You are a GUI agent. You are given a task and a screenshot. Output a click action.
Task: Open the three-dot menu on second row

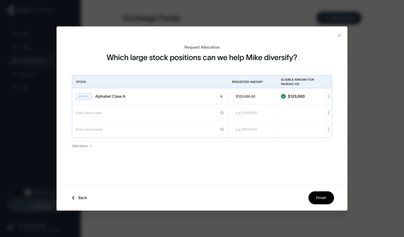329,113
